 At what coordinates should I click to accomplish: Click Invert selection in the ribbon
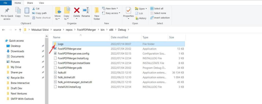(x=160, y=18)
